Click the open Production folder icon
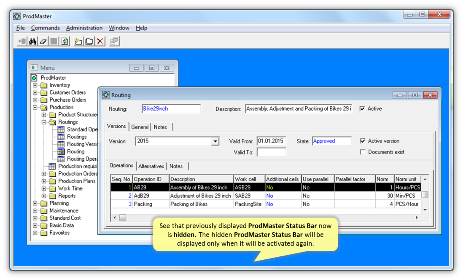The height and width of the screenshot is (280, 463). point(44,108)
